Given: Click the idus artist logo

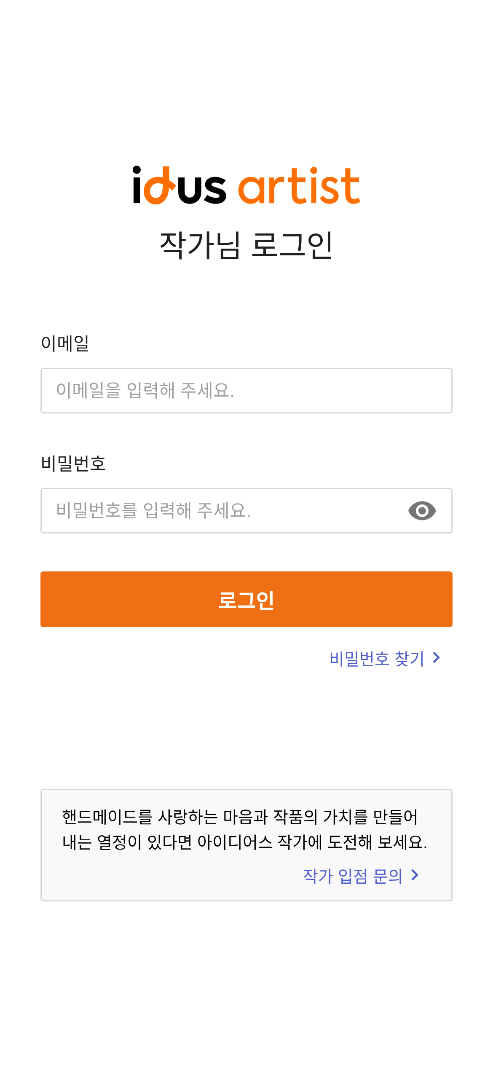Looking at the screenshot, I should point(246,185).
